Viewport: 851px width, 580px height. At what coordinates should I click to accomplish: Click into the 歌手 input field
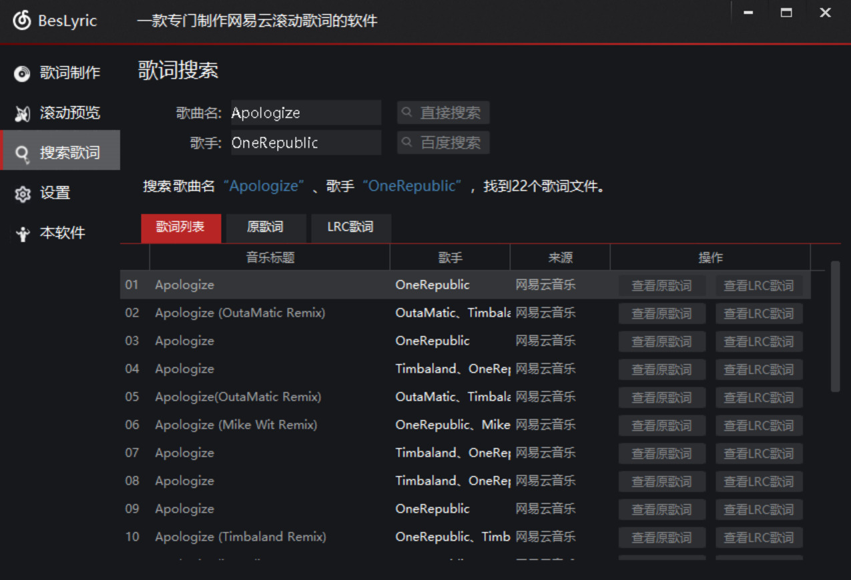tap(306, 143)
